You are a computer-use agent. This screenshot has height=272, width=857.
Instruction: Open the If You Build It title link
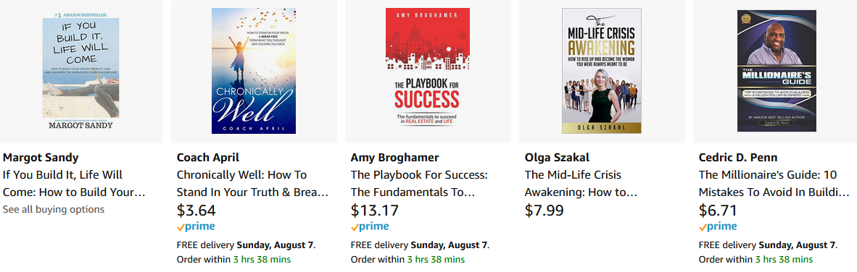point(75,184)
